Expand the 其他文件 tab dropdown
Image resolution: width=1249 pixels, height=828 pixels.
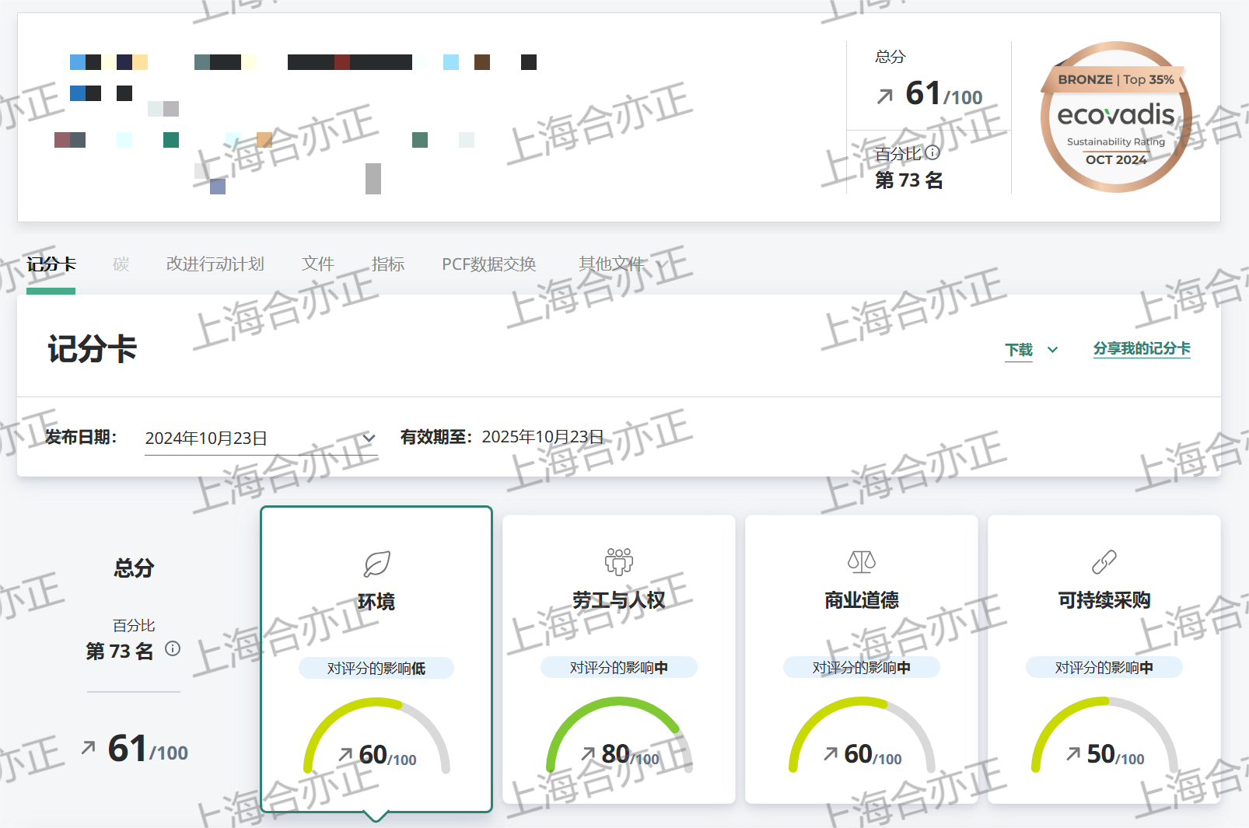662,264
